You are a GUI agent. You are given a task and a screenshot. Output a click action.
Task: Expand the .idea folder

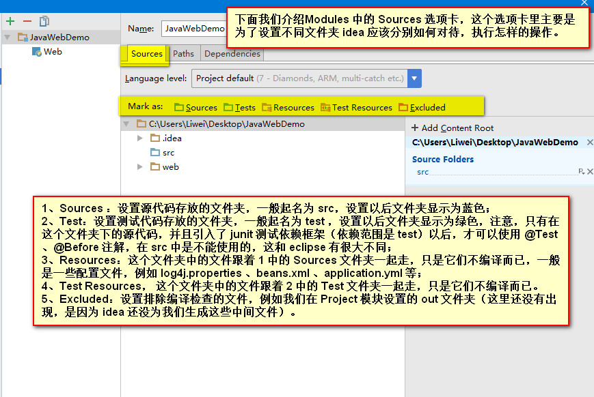tap(140, 138)
